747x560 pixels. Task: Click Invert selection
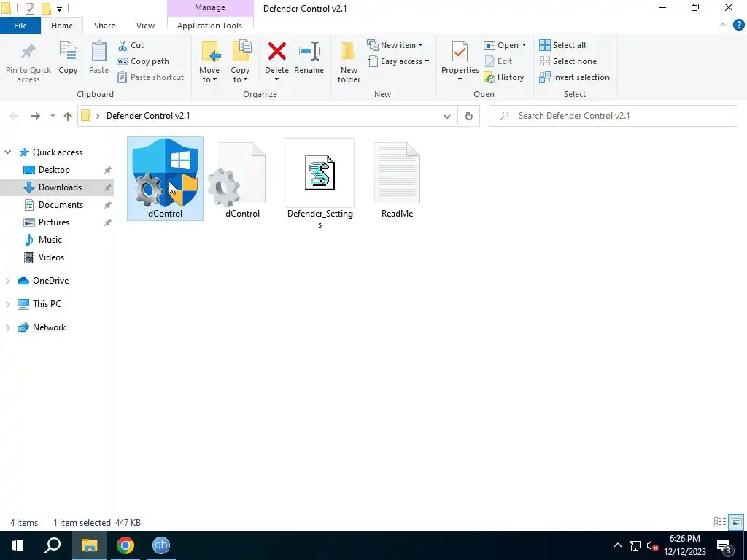click(x=575, y=77)
